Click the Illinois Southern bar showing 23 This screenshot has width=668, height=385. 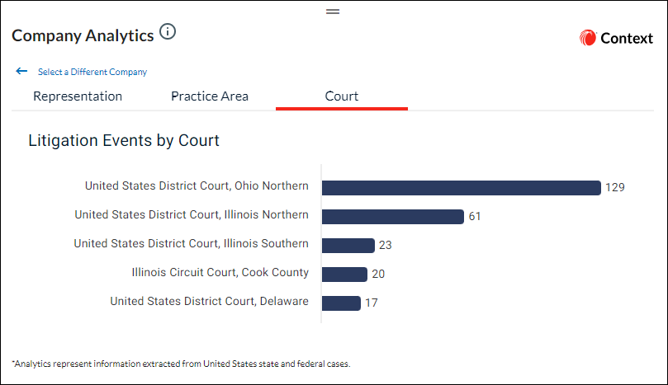(x=348, y=246)
